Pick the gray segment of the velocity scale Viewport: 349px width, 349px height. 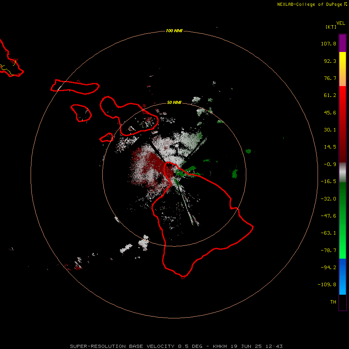coord(342,172)
